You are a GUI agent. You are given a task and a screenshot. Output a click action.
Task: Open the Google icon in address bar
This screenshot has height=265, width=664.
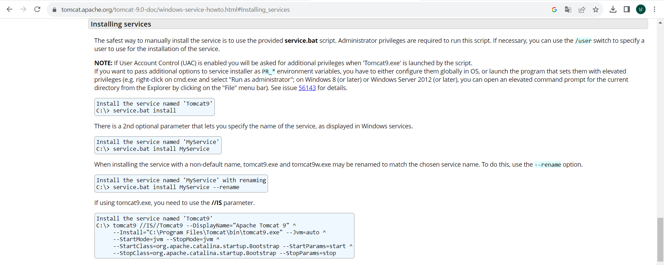pyautogui.click(x=554, y=10)
